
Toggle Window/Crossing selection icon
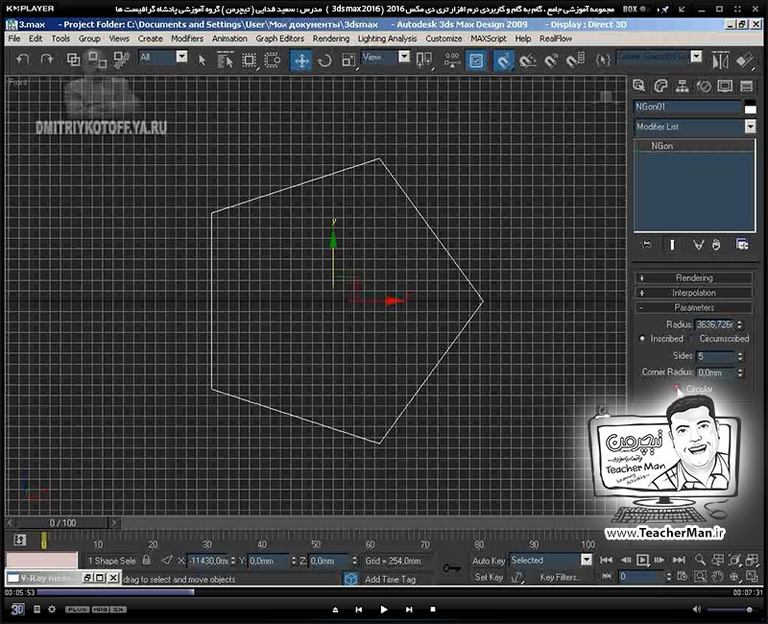pos(273,60)
